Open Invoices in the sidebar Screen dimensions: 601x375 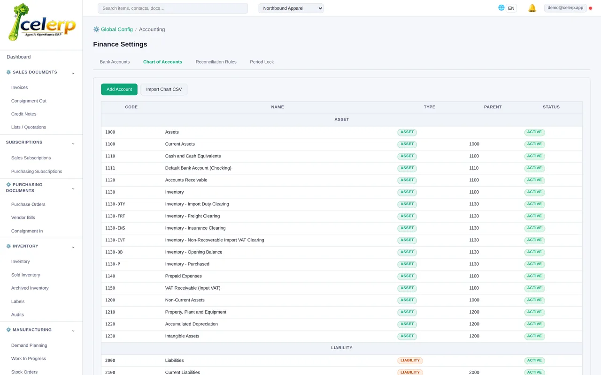20,88
